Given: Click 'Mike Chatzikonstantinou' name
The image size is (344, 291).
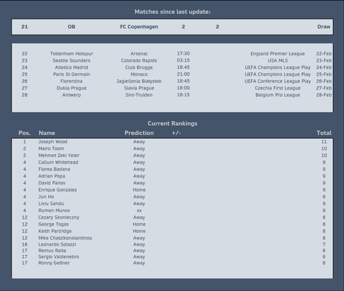Looking at the screenshot, I should [x=65, y=238].
